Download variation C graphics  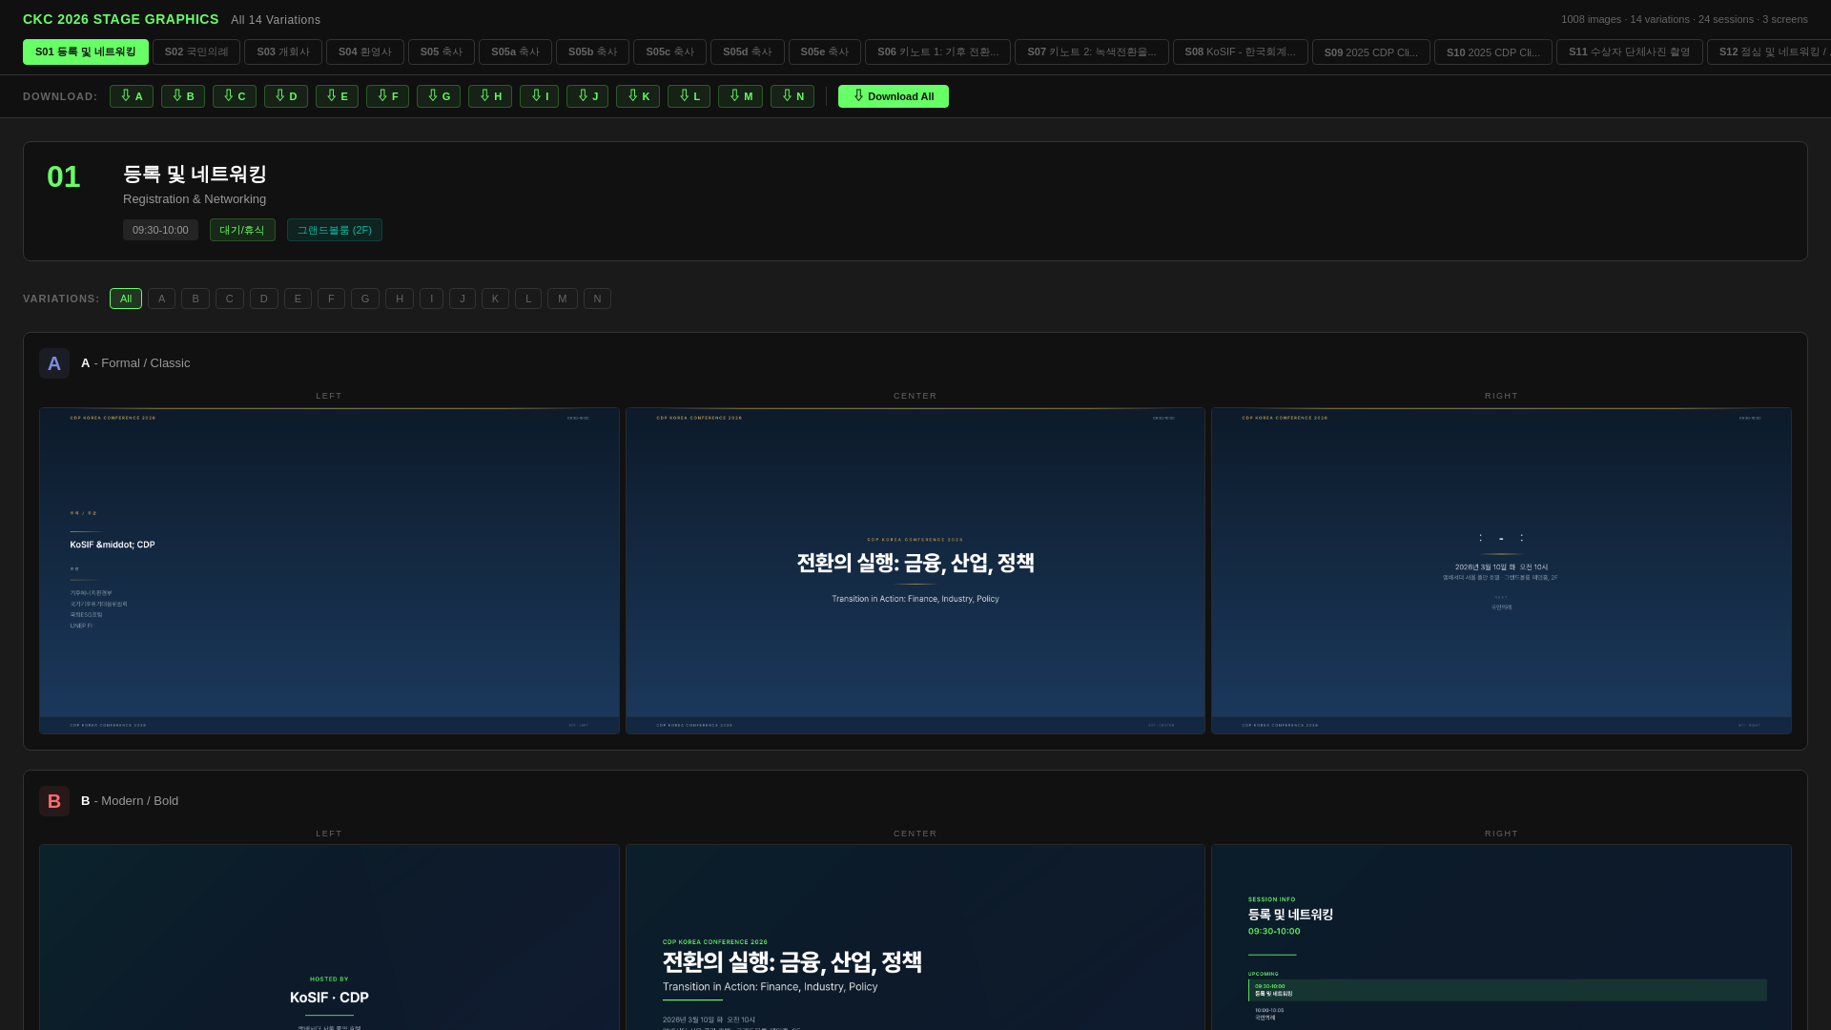[x=235, y=96]
